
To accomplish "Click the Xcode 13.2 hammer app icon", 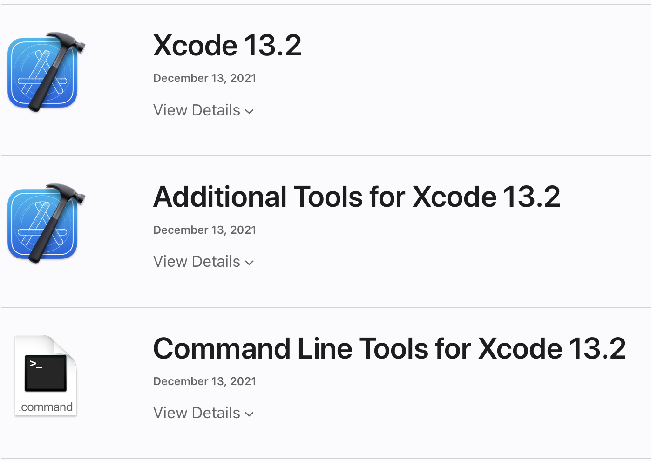I will (x=46, y=72).
